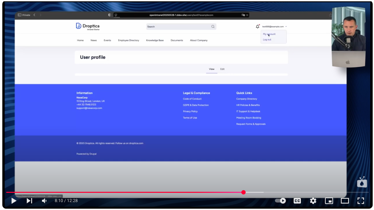Follow the droptica.com footer link
Screen dimensions: 374x210
[x=136, y=144]
